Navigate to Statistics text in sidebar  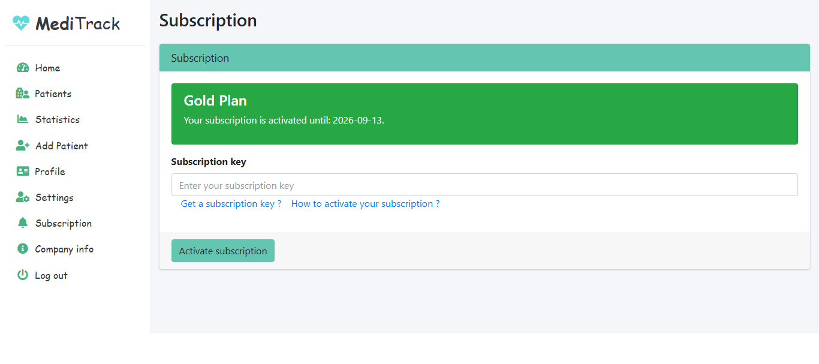(57, 119)
